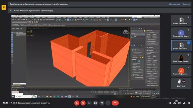The width and height of the screenshot is (193, 108).
Task: Select Аліна Кирилова's participant tile
Action: click(x=181, y=71)
